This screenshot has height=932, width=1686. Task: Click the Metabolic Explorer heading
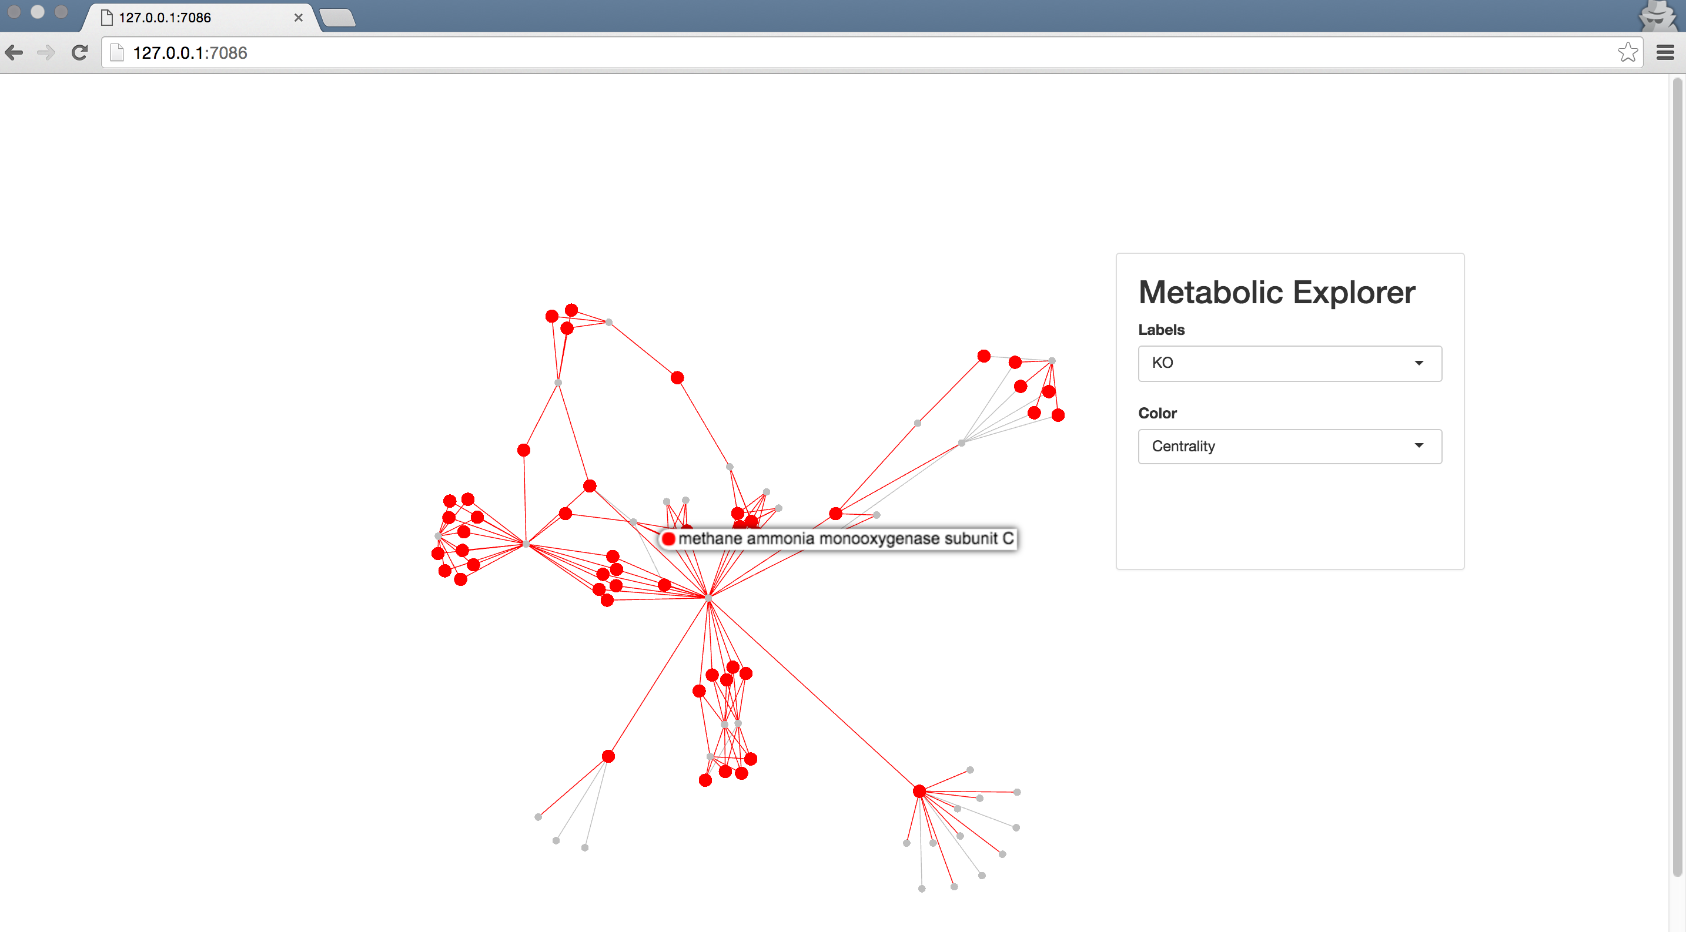point(1276,293)
